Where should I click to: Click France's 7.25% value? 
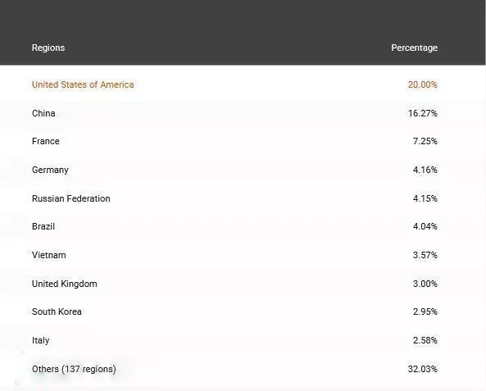click(425, 141)
